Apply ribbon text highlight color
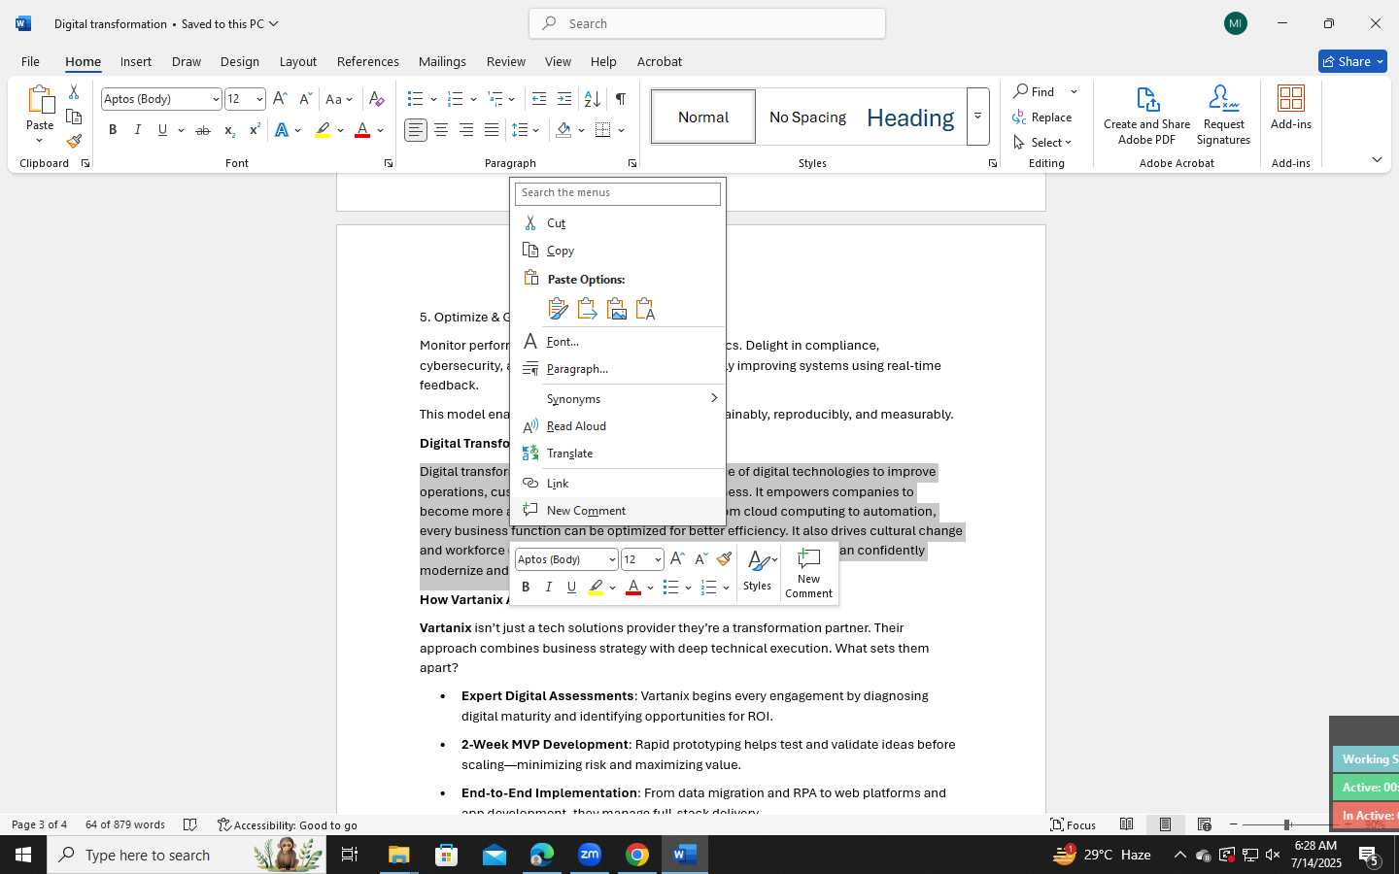 324,130
